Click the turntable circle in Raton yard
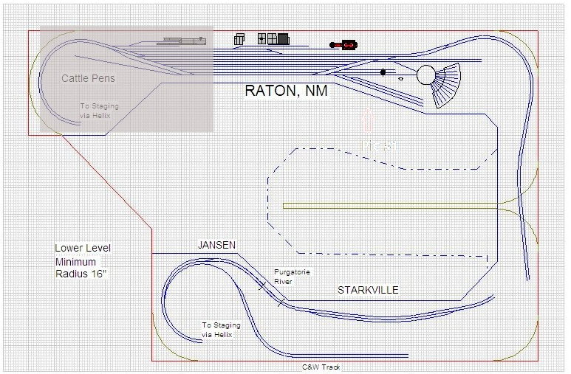571x374 pixels. 426,75
